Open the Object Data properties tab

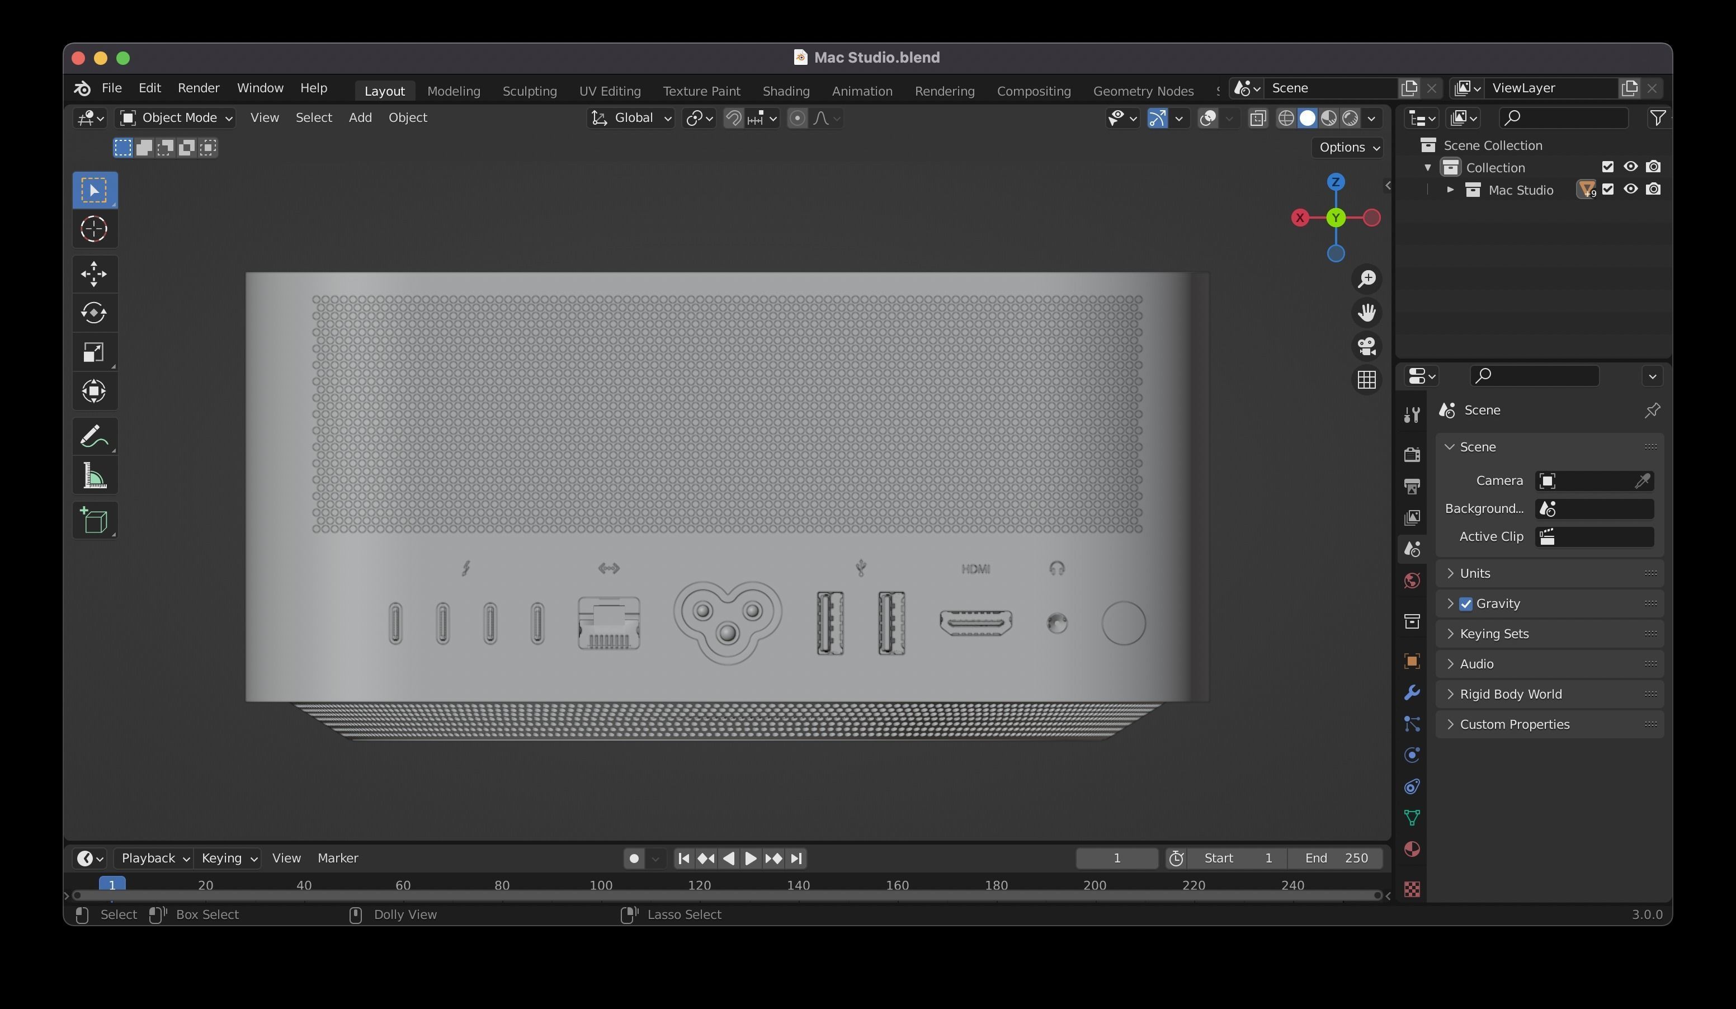point(1412,818)
